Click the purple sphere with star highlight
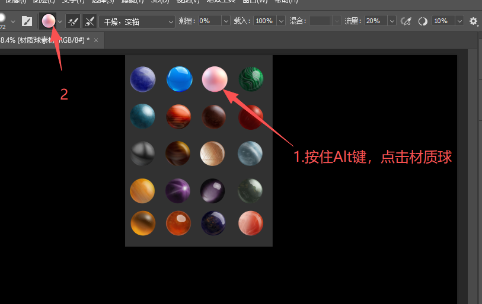The height and width of the screenshot is (304, 482). [x=178, y=191]
